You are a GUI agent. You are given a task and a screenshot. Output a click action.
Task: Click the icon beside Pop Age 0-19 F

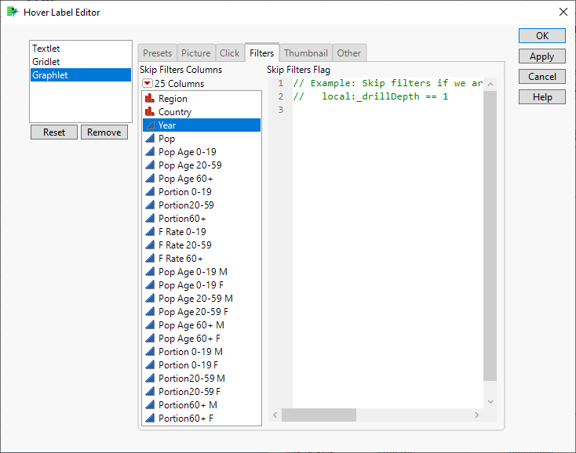150,285
